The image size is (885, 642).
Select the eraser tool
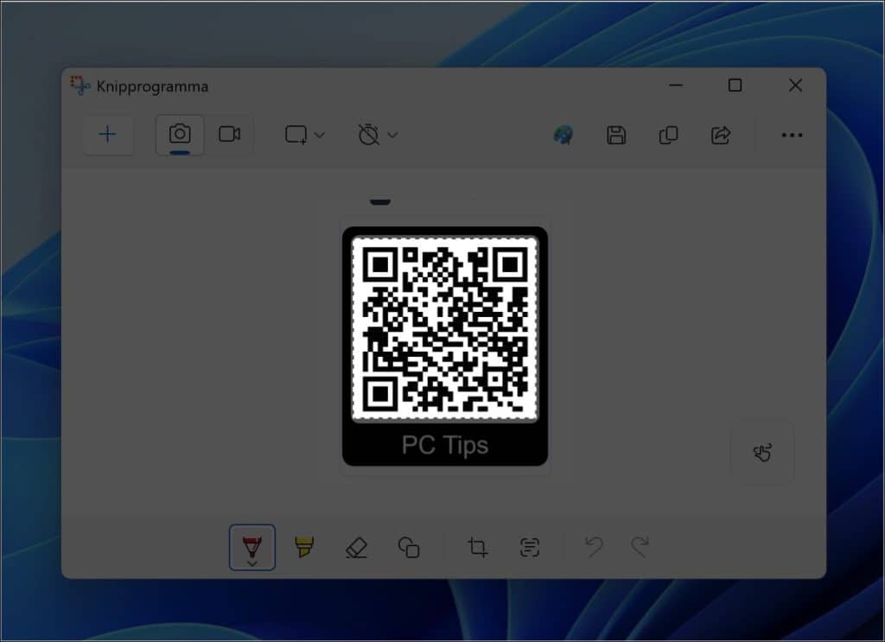click(x=356, y=547)
